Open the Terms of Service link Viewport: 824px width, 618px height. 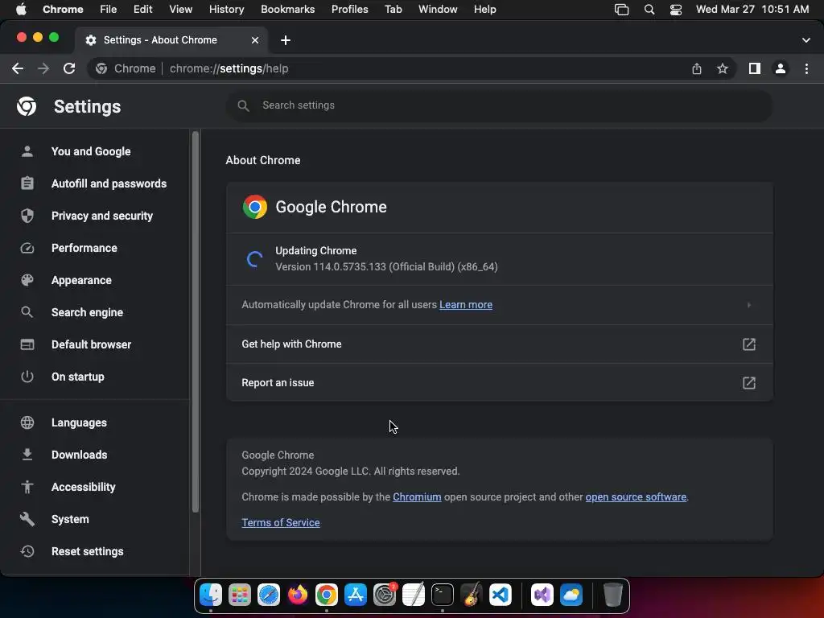(x=281, y=522)
